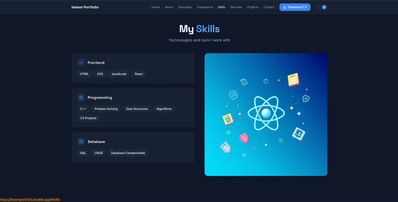Toggle the dark/light theme switch
Screen dimensions: 398x202
[321, 7]
